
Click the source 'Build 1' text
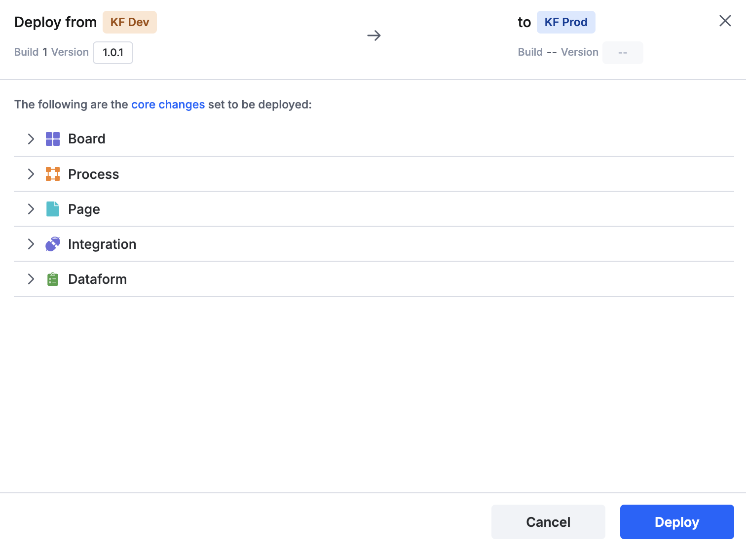pos(31,52)
